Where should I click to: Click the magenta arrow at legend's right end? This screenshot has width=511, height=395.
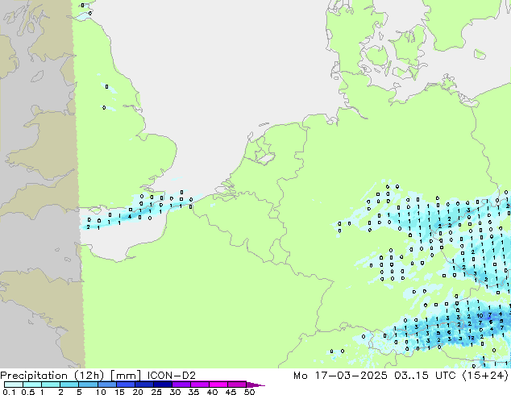260,385
